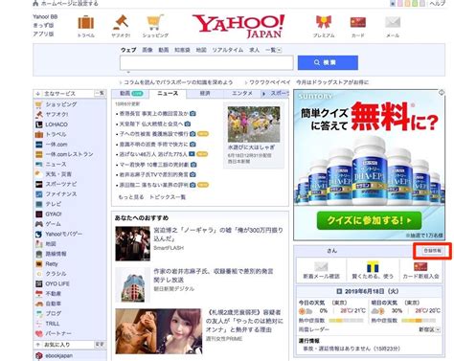454x361 pixels.
Task: Open Retty in the sidebar
Action: (52, 263)
